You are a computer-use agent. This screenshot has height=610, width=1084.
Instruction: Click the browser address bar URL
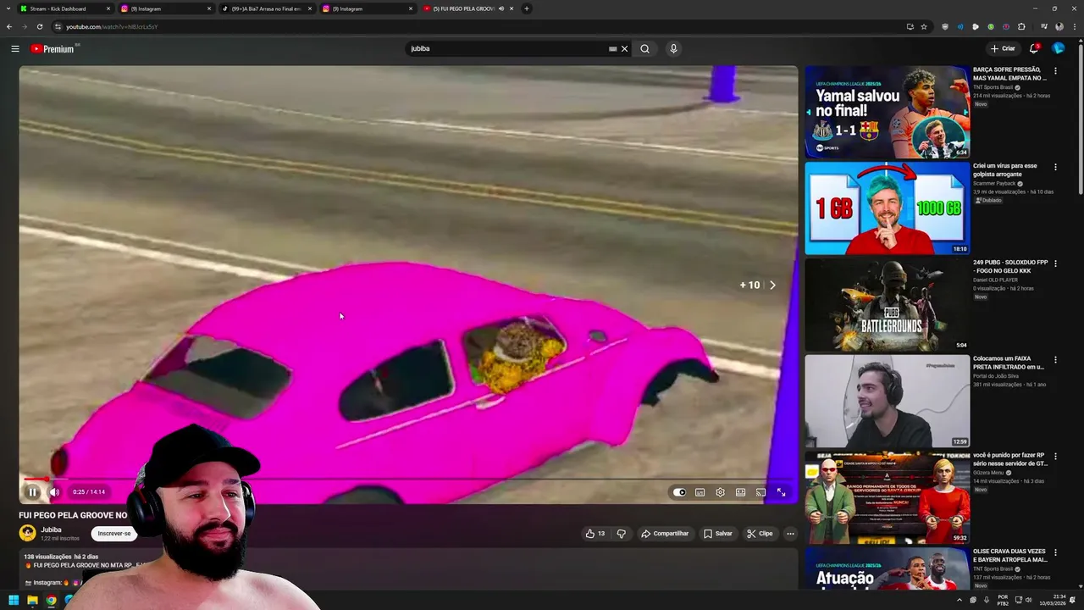112,26
